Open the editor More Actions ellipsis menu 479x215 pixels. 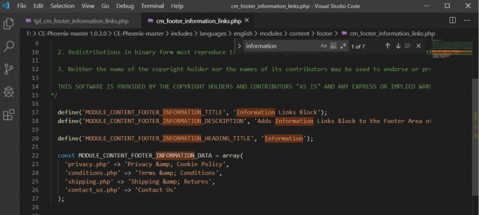pos(467,20)
